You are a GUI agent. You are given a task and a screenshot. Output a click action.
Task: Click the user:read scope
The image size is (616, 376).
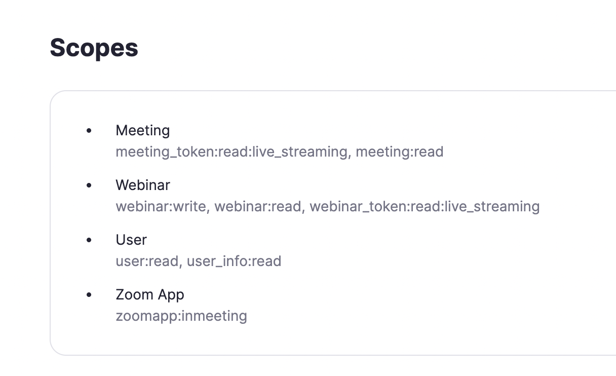click(147, 261)
